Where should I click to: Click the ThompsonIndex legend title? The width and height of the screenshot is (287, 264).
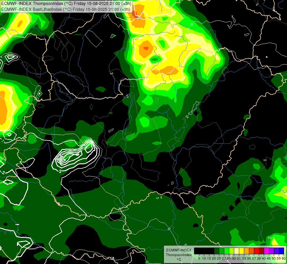click(179, 255)
